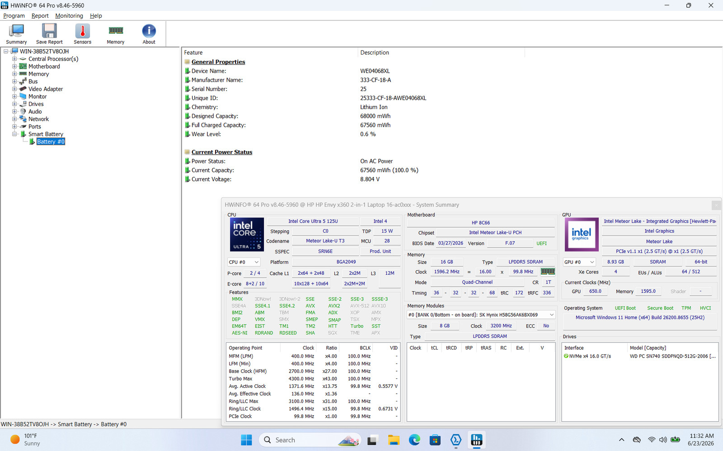The width and height of the screenshot is (723, 451).
Task: Open Task View on the taskbar
Action: click(x=372, y=440)
